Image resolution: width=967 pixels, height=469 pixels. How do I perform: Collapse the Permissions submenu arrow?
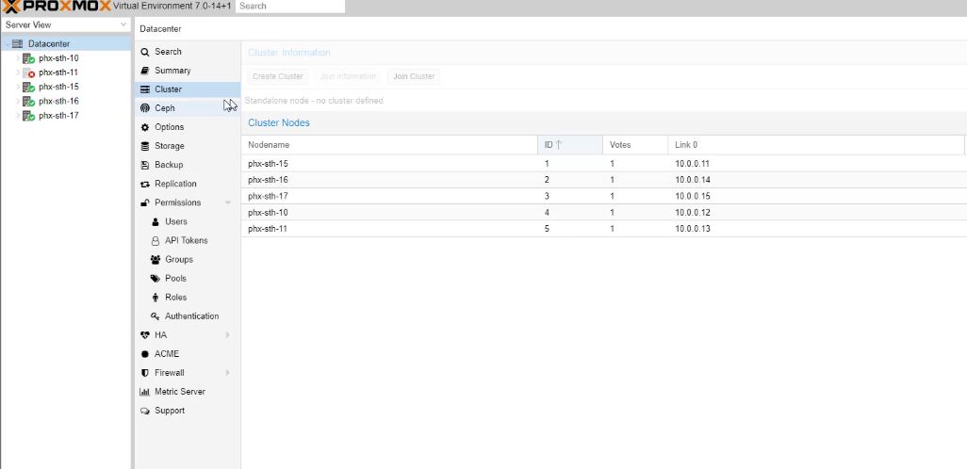[227, 202]
